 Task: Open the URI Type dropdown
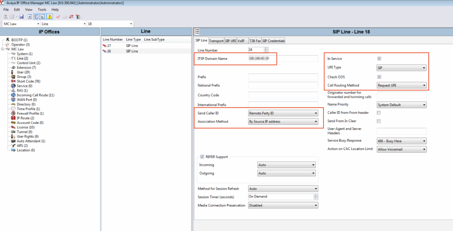click(x=402, y=68)
